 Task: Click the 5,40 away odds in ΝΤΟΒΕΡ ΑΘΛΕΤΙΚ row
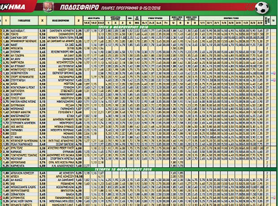(x=79, y=112)
